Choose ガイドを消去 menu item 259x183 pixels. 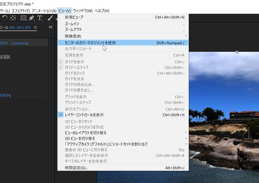(x=123, y=79)
